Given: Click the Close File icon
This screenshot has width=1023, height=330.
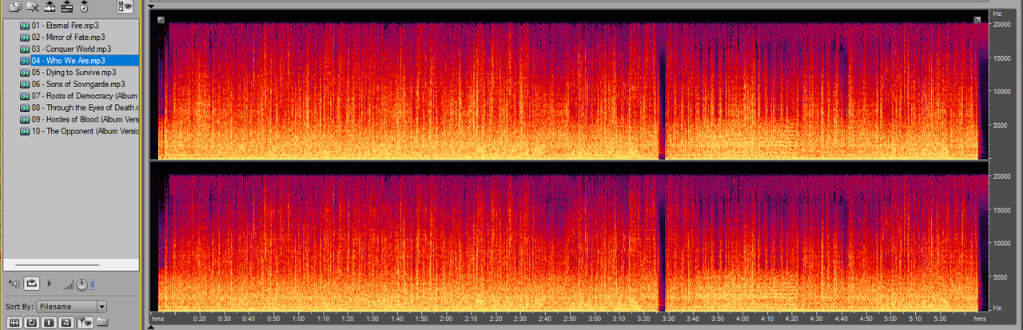Looking at the screenshot, I should click(32, 7).
